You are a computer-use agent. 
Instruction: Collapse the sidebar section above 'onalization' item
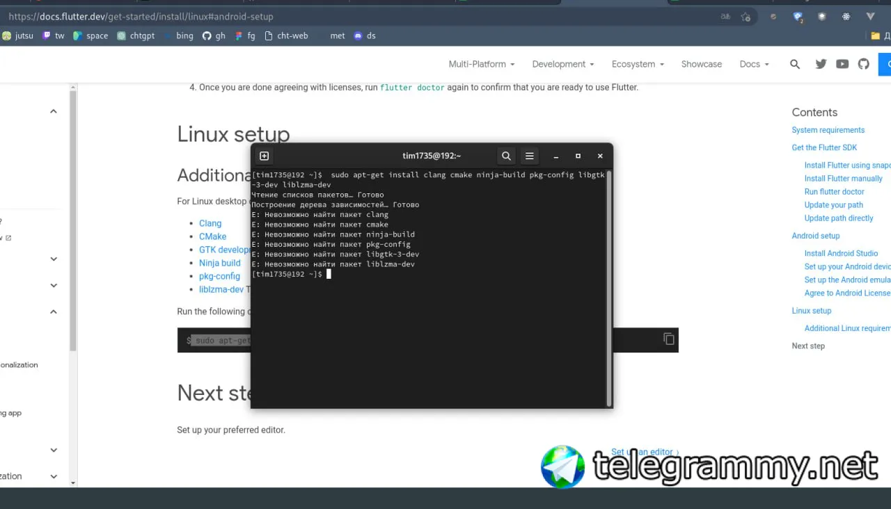coord(54,312)
